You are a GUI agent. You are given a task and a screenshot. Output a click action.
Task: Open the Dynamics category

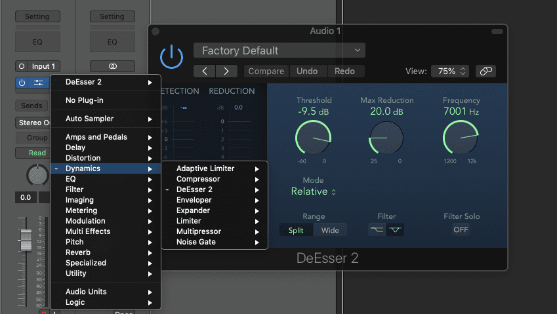(106, 168)
